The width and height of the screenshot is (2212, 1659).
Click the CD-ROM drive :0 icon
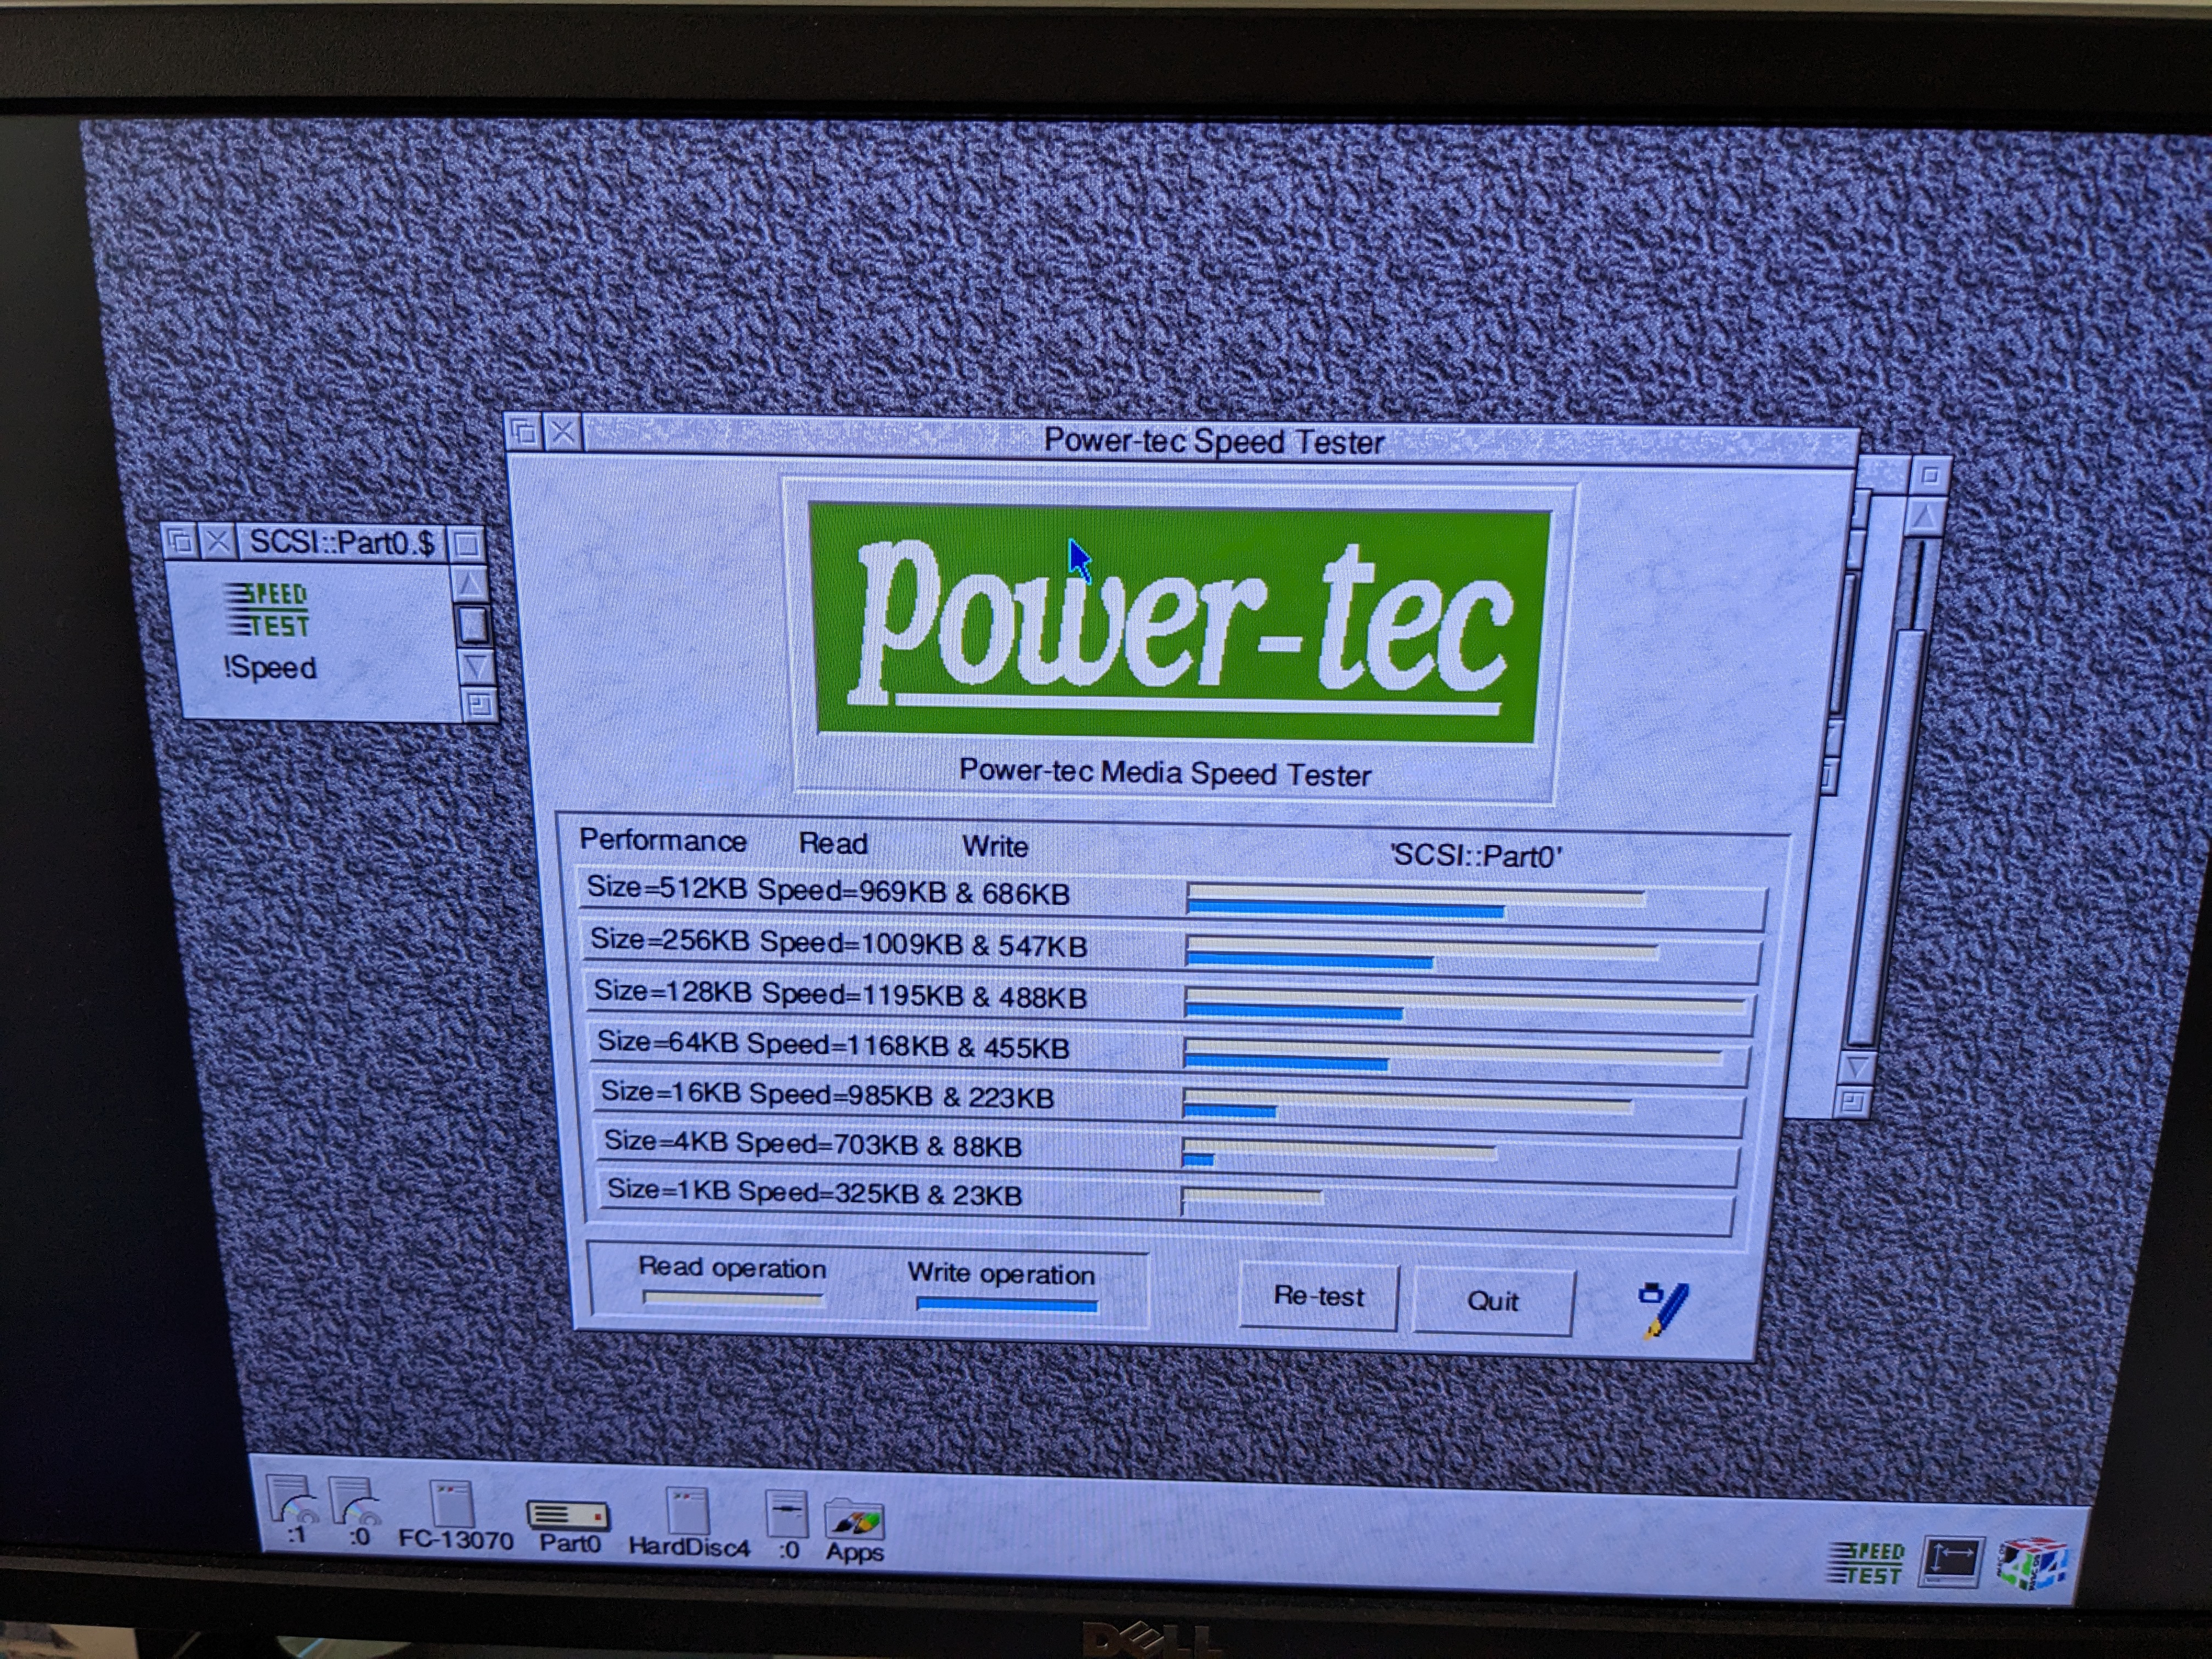356,1505
